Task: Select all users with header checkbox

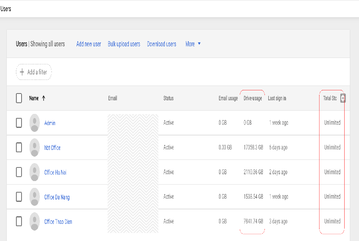Action: 19,98
